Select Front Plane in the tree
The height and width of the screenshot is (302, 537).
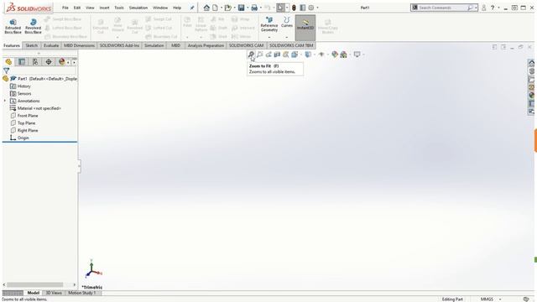point(28,116)
